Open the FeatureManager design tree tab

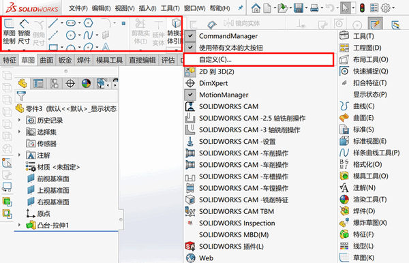coord(22,83)
